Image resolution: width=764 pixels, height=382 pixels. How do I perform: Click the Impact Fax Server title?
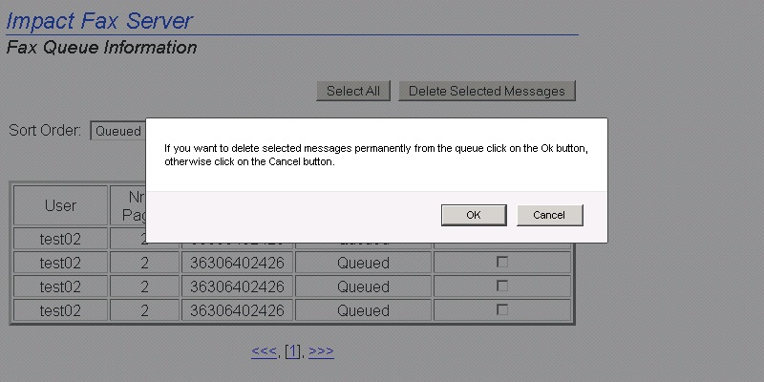click(x=99, y=21)
